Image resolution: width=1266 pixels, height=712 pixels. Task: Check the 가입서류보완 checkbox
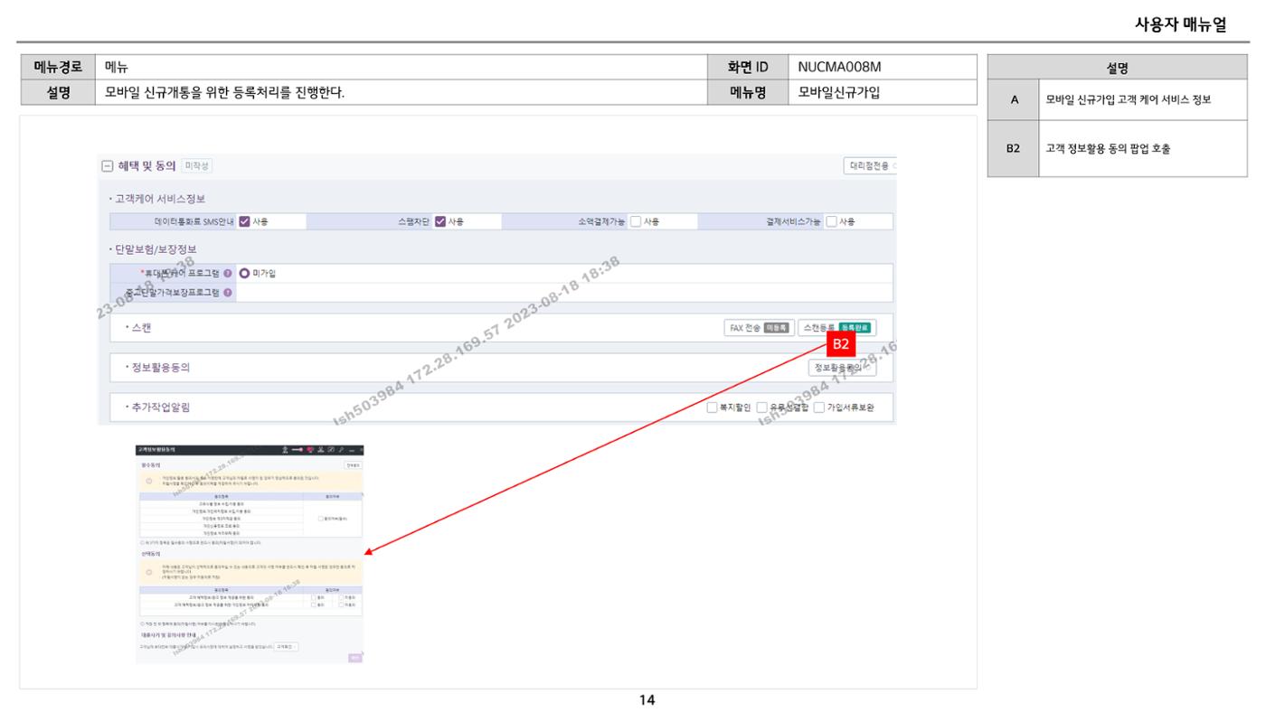click(x=819, y=408)
